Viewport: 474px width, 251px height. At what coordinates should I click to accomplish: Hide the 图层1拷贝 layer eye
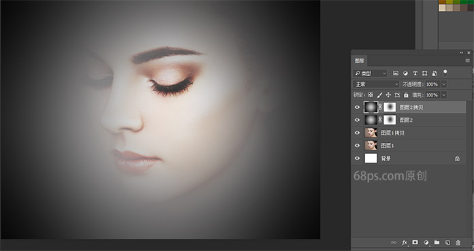point(357,133)
